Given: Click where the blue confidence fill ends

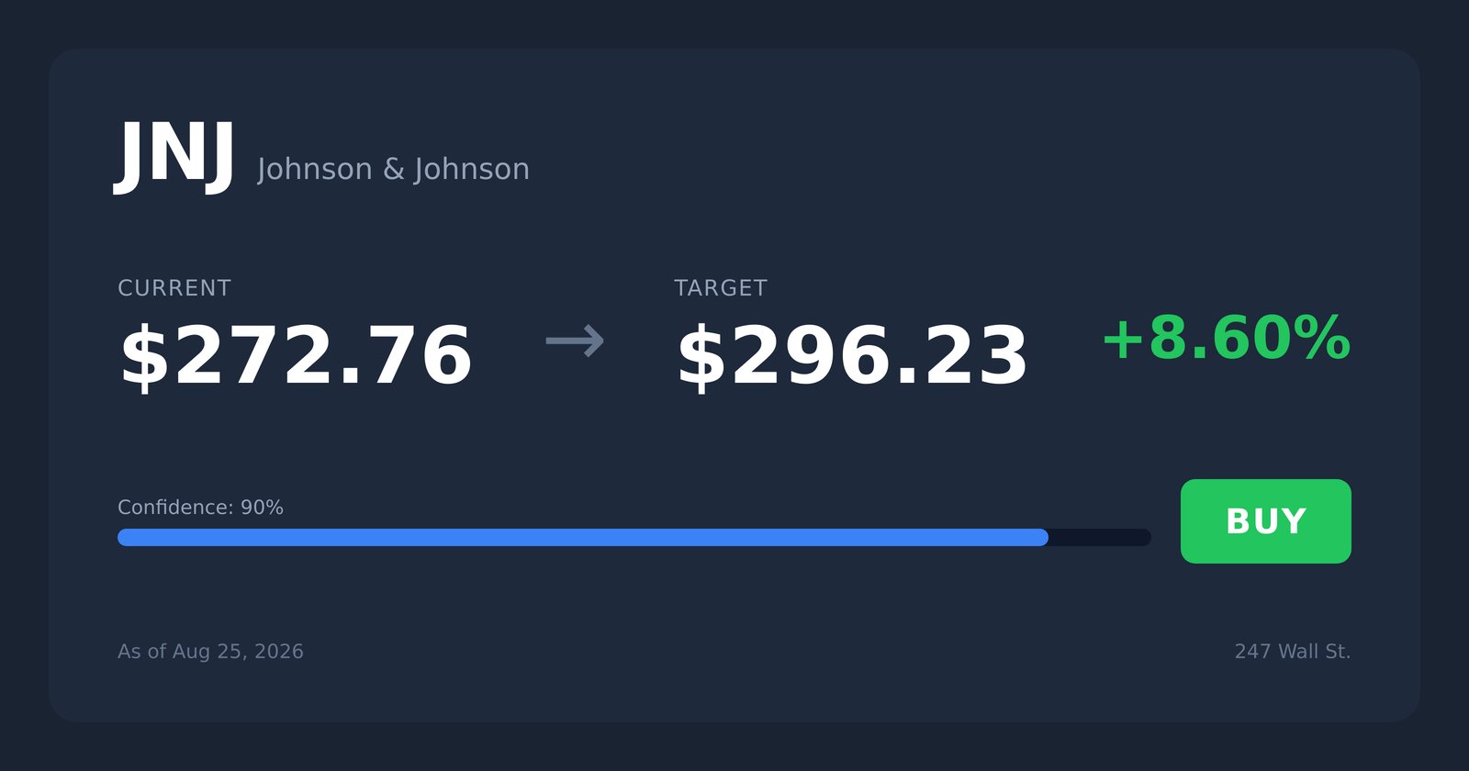Looking at the screenshot, I should tap(1047, 537).
